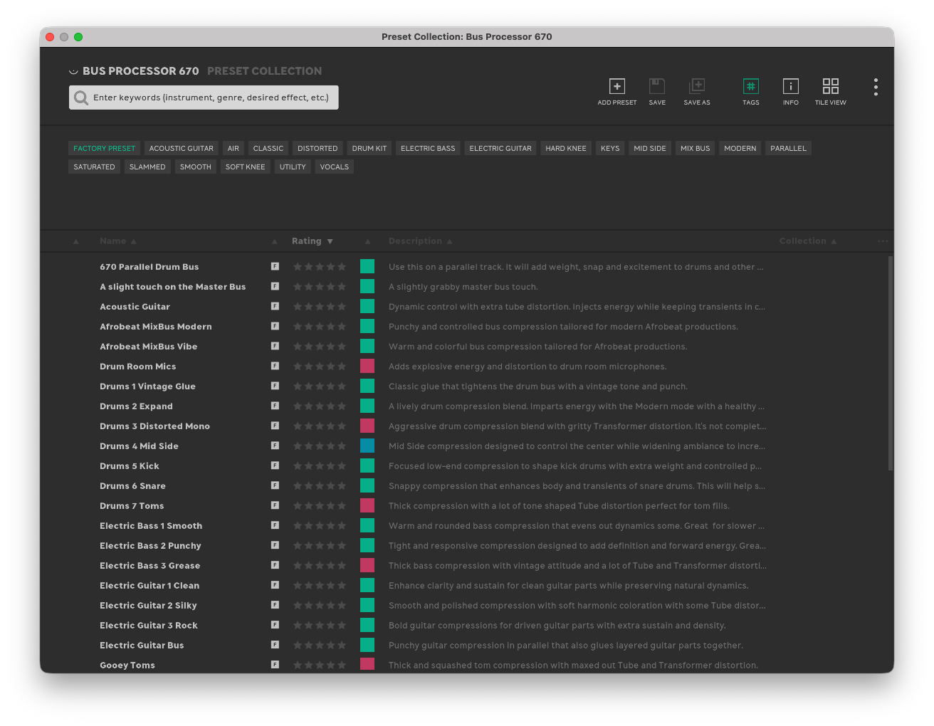Click factory badge icon of Acoustic Guitar
Image resolution: width=934 pixels, height=726 pixels.
[x=275, y=306]
